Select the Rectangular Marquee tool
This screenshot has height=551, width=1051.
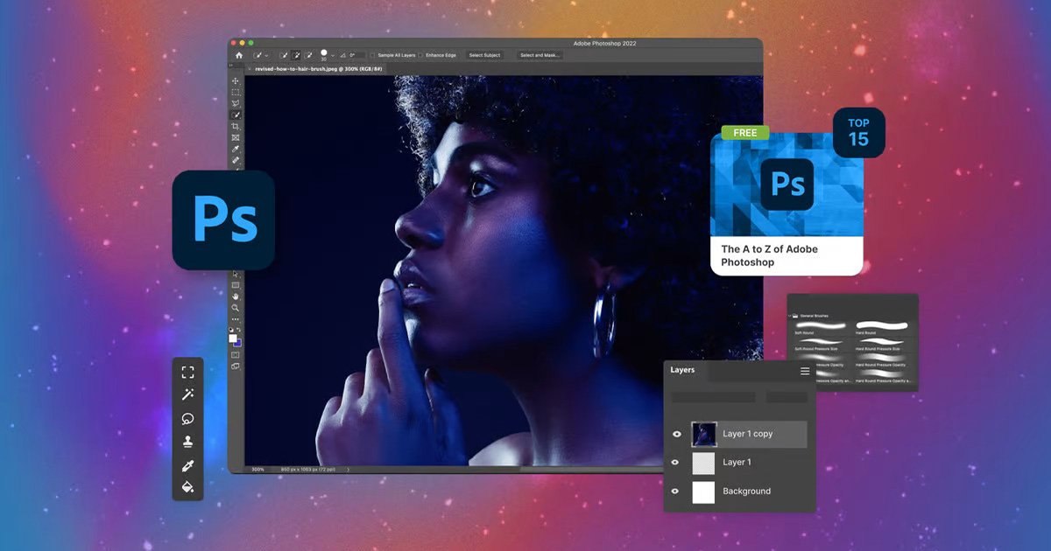pos(236,92)
